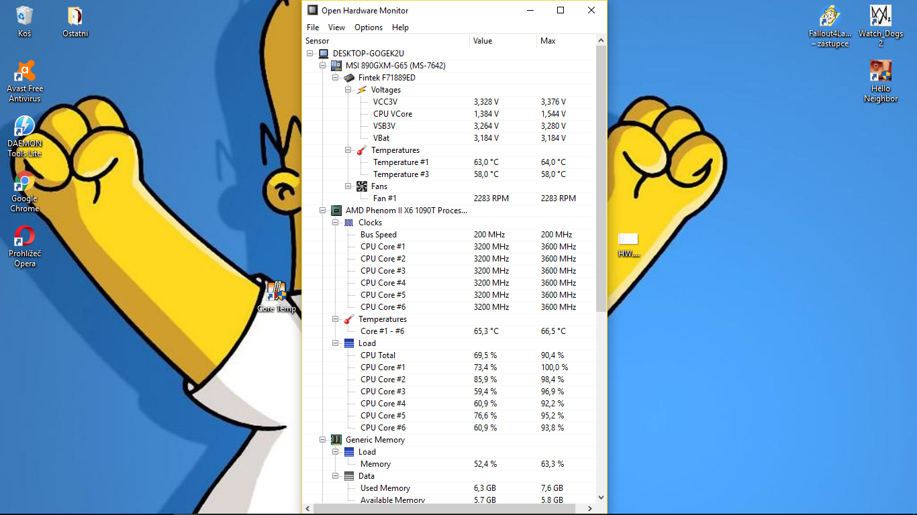Click the Max column header
Image resolution: width=917 pixels, height=515 pixels.
[x=548, y=41]
